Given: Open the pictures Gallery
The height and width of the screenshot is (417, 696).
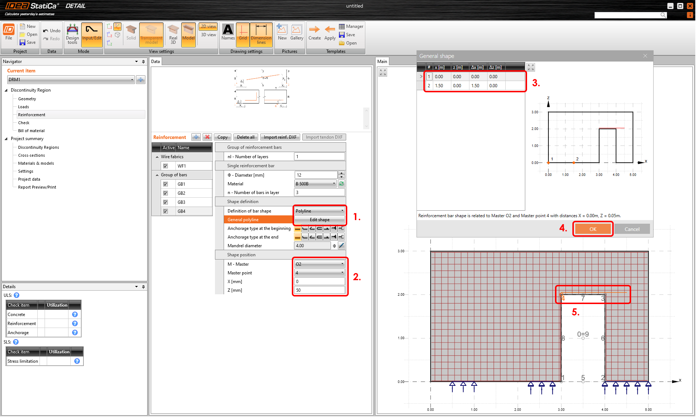Looking at the screenshot, I should click(297, 33).
